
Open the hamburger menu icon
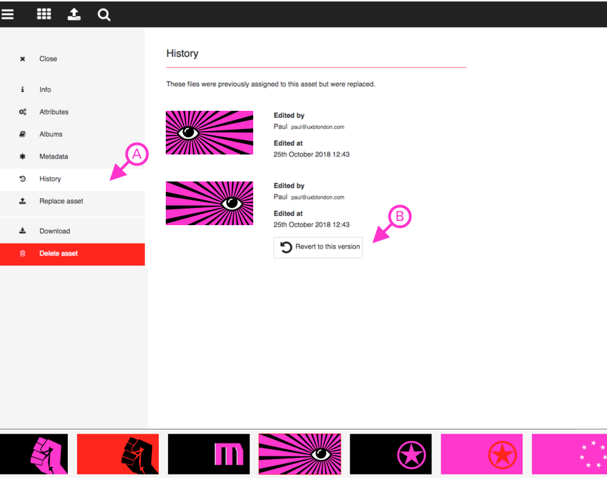coord(8,14)
